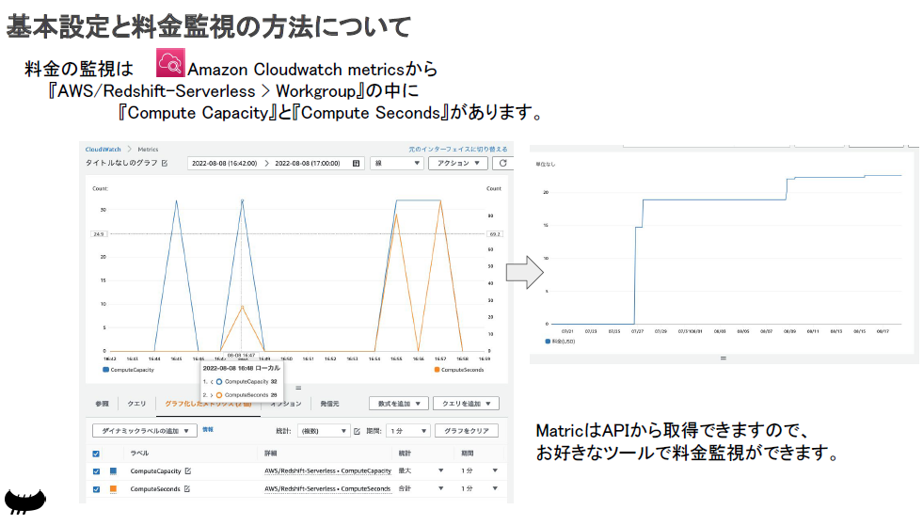Screen dimensions: 923x526
Task: Open the 線 graph type dropdown
Action: (x=397, y=163)
